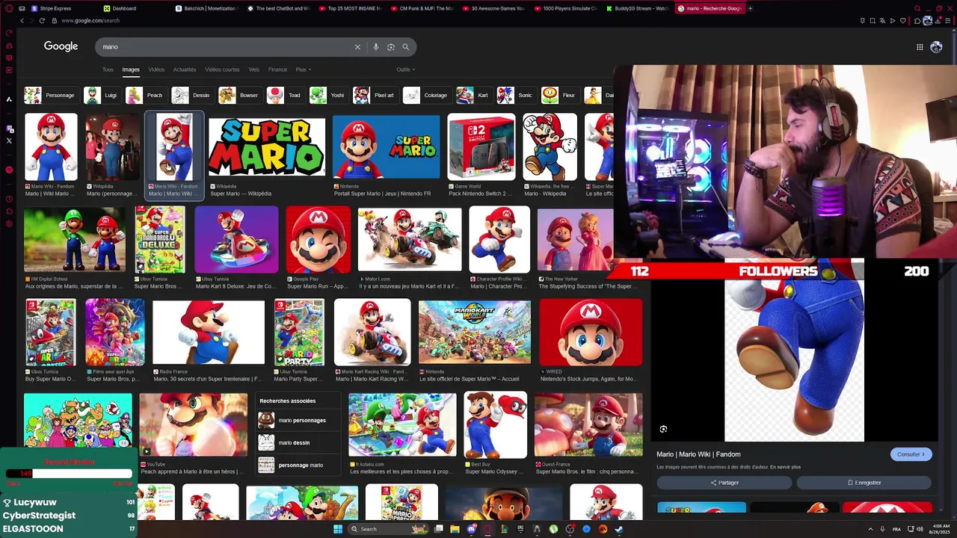
Task: Open the Finance tab
Action: coord(277,69)
